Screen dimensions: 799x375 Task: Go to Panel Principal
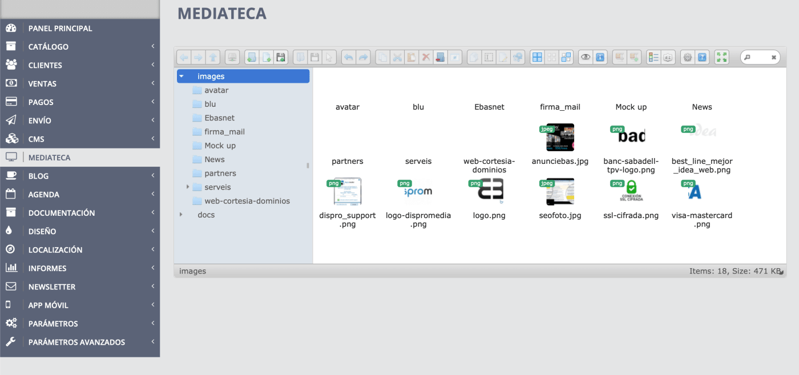click(60, 28)
